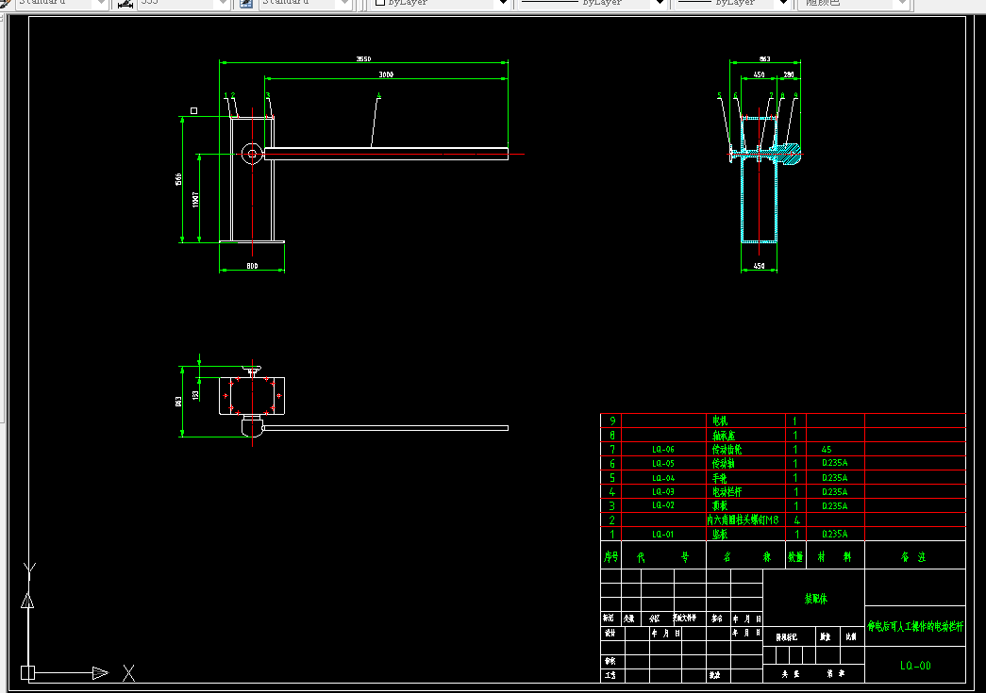Click 座板 part name in row 1

pyautogui.click(x=719, y=534)
